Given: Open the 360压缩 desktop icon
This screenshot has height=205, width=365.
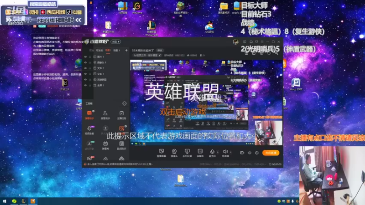Looking at the screenshot, I should click(123, 7).
